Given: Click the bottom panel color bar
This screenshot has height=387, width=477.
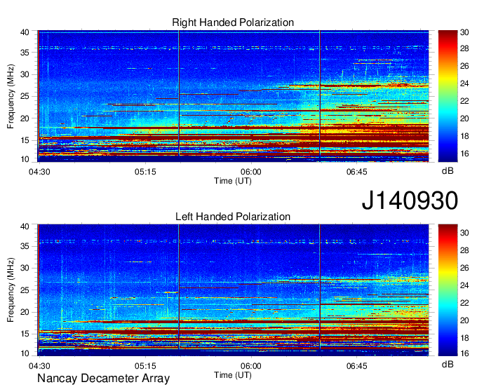Looking at the screenshot, I should point(448,290).
